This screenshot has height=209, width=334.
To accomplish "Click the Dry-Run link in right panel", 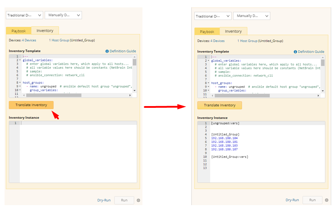I will [292, 200].
